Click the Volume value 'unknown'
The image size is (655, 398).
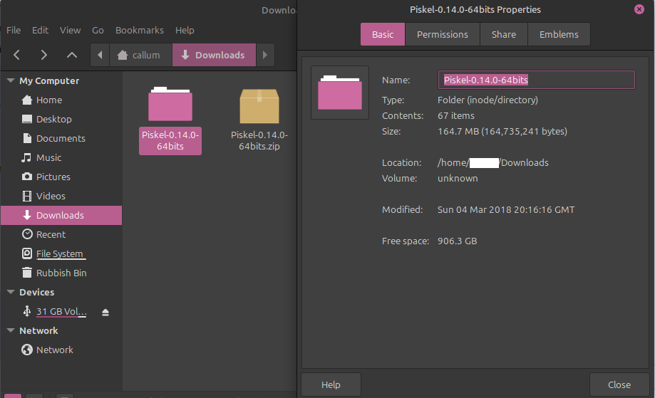(458, 178)
